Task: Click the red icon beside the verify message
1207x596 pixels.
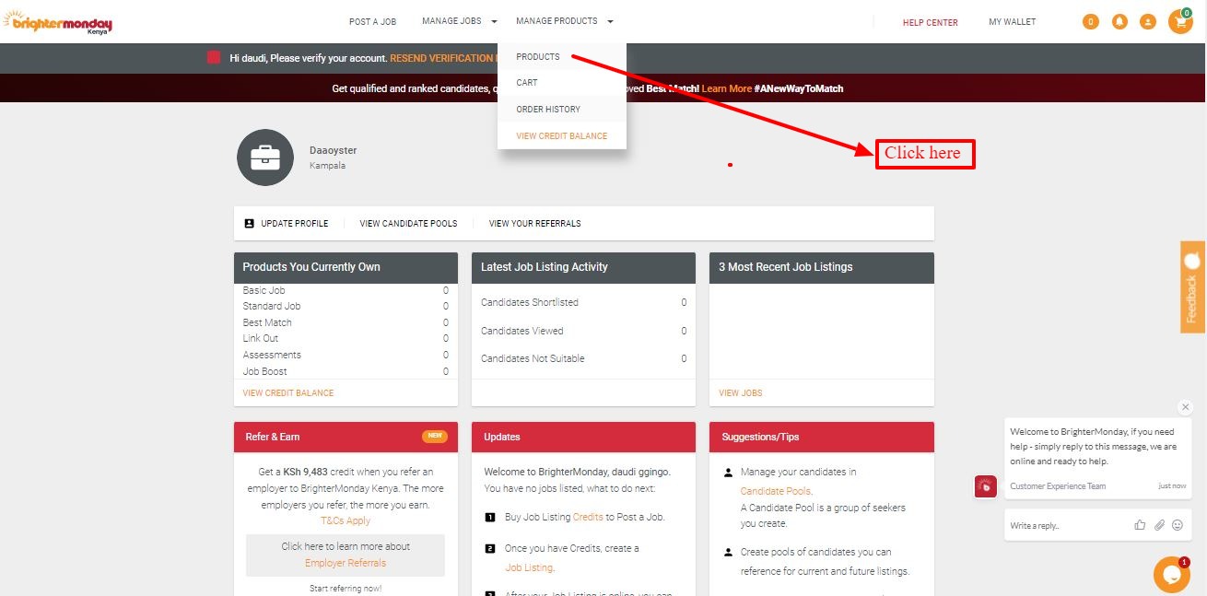Action: (214, 57)
